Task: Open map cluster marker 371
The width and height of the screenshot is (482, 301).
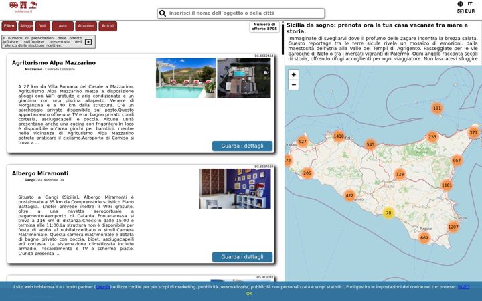Action: 473,132
